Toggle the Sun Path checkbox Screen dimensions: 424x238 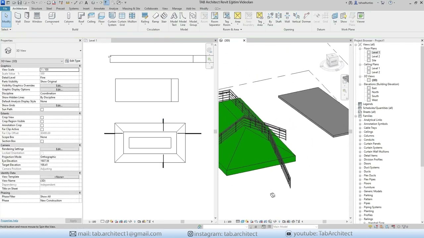42,109
